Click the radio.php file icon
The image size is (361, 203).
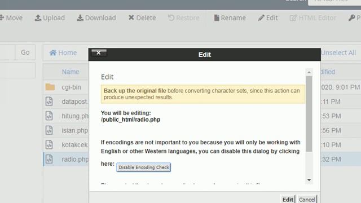click(49, 159)
